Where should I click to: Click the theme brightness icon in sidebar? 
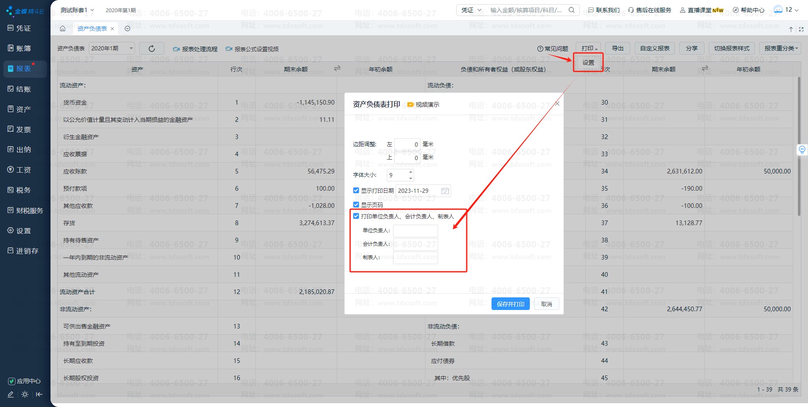point(25,394)
